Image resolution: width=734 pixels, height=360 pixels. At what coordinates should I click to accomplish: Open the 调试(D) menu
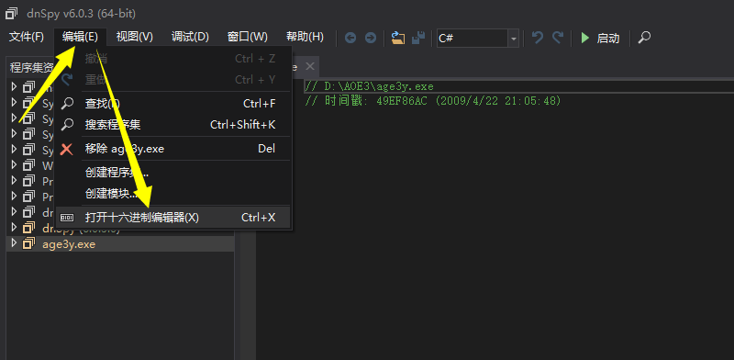[x=190, y=38]
